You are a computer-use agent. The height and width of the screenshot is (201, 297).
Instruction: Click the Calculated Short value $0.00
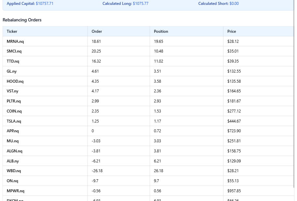[234, 4]
